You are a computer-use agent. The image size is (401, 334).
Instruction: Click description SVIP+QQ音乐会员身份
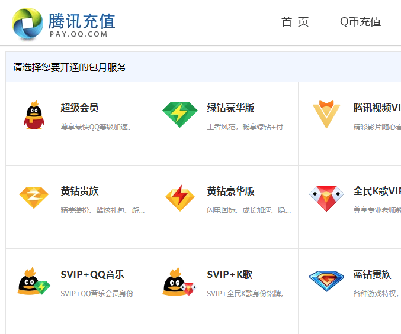tap(100, 294)
